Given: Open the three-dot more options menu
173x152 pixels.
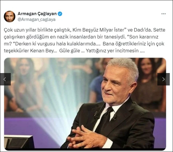Looking at the screenshot, I should (x=163, y=14).
